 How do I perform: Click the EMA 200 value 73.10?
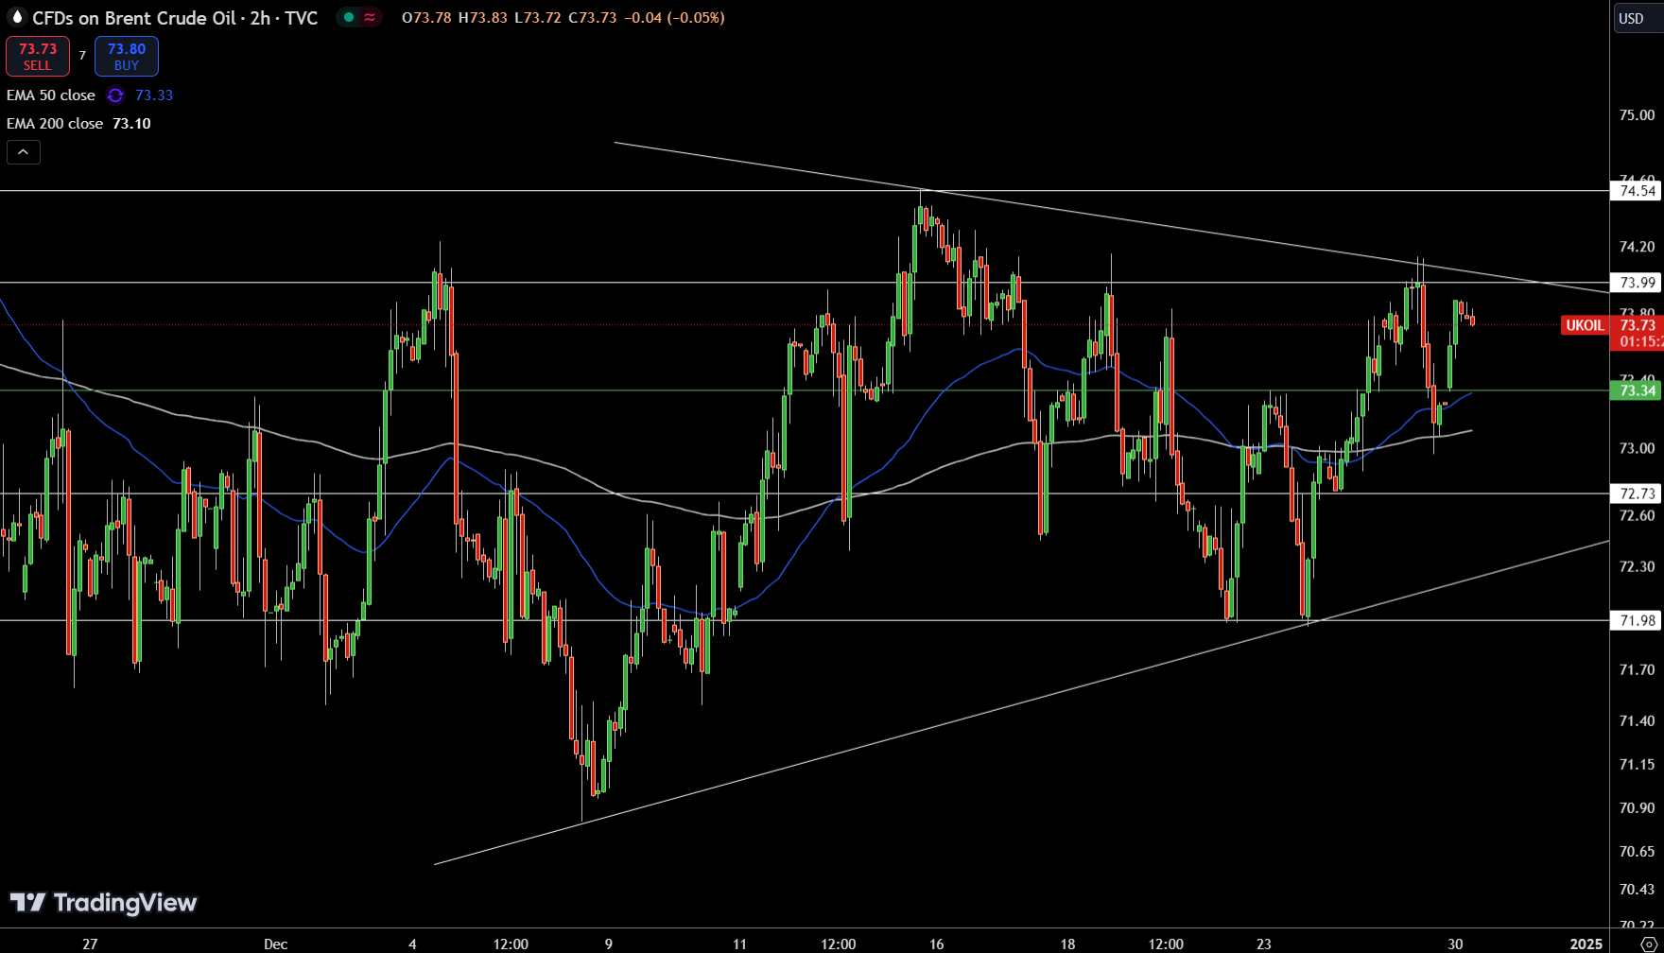[131, 124]
